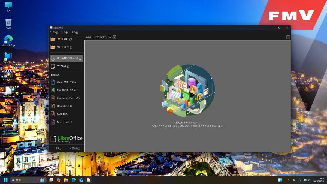Open Outlook from the taskbar

pos(81,180)
